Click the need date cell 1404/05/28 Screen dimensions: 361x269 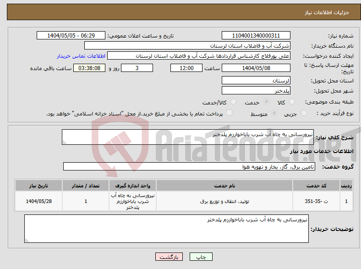pos(38,201)
